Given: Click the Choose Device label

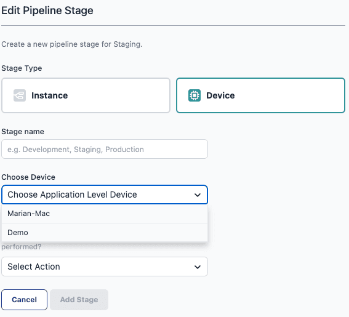Looking at the screenshot, I should [x=28, y=177].
